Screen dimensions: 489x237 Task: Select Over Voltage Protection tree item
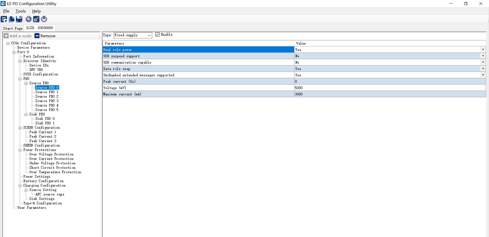(51, 154)
